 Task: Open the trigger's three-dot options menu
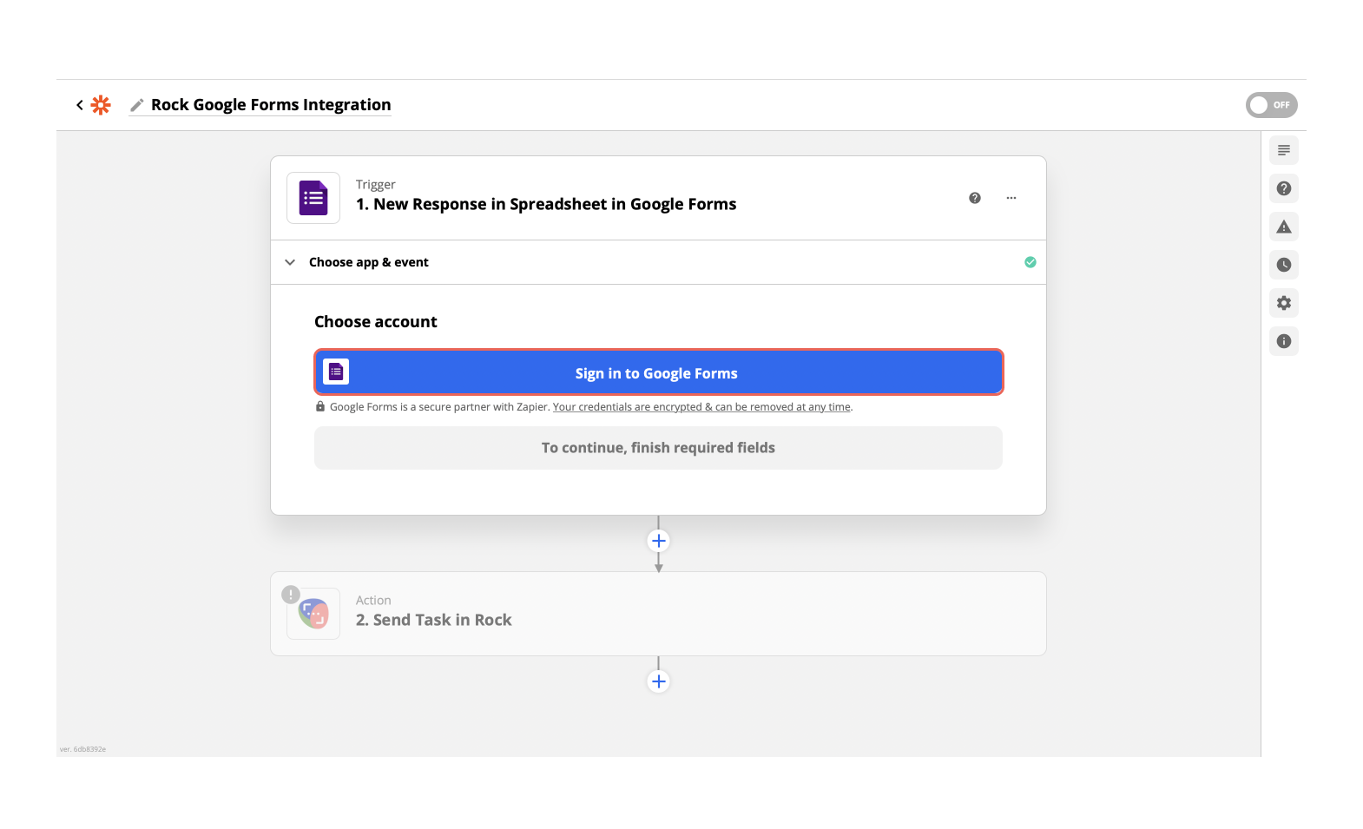pos(1011,198)
